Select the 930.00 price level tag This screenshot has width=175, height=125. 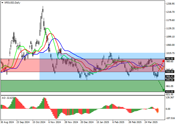[170, 72]
